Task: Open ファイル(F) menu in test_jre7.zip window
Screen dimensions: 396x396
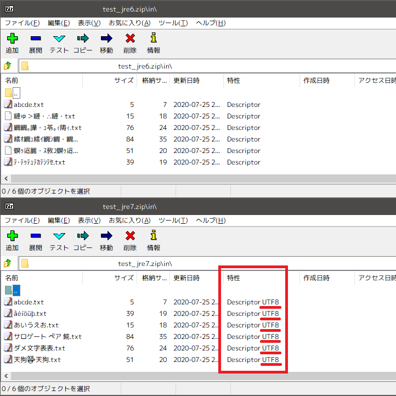Action: point(22,220)
